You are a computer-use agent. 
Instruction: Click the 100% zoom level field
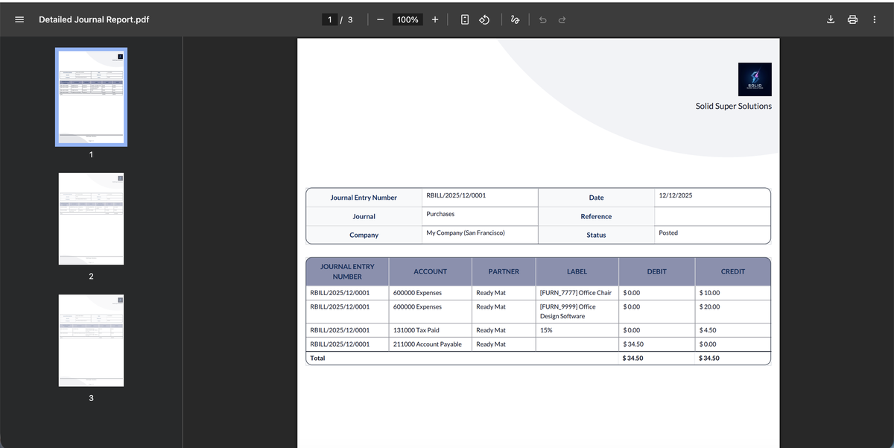click(407, 19)
